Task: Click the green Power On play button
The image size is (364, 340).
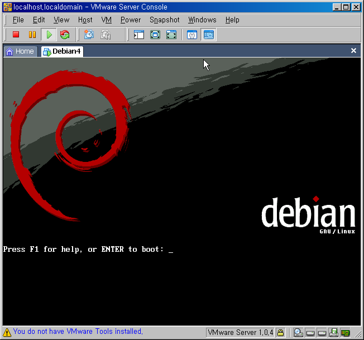Action: (x=49, y=35)
